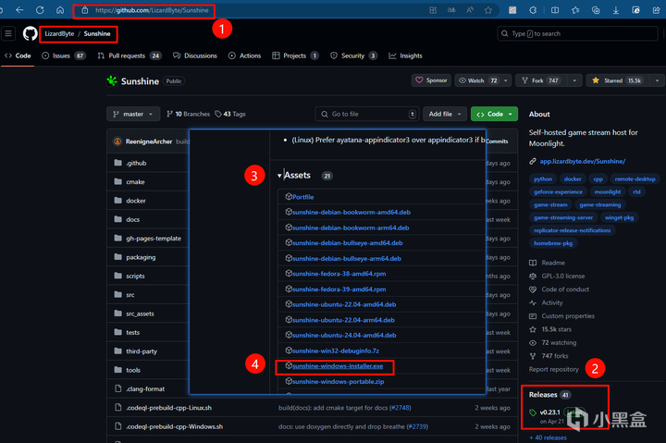Click the Type / to search box
Image resolution: width=666 pixels, height=443 pixels.
click(x=577, y=33)
